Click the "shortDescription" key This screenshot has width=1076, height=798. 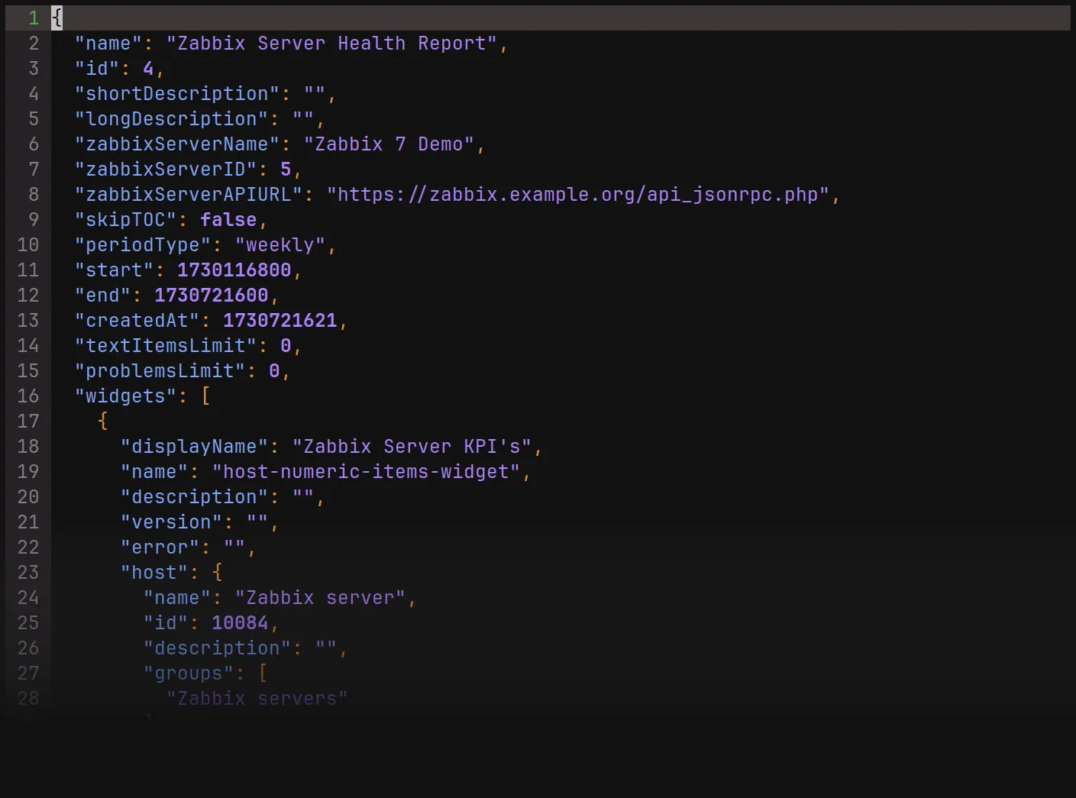click(177, 94)
